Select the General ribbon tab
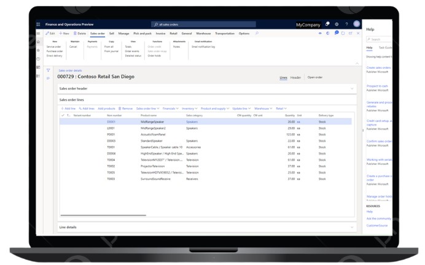425x265 pixels. point(187,34)
